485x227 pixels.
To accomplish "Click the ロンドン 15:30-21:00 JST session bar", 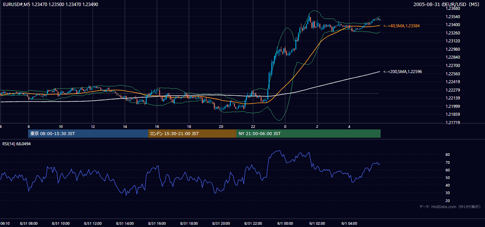I will [x=192, y=134].
